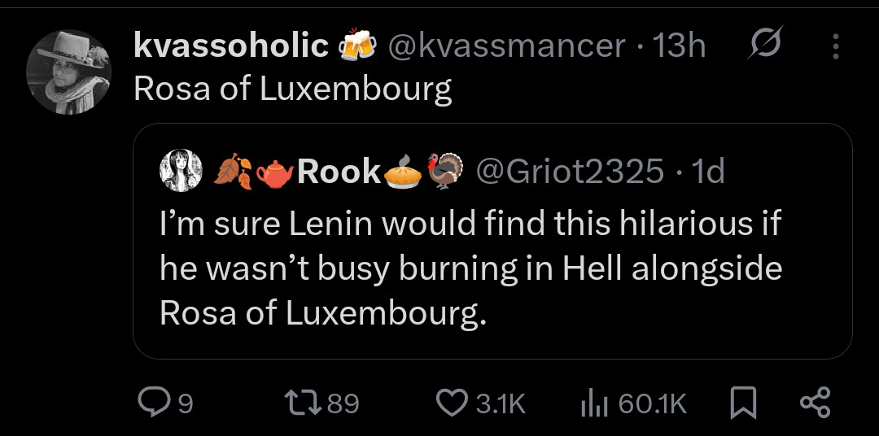Screen dimensions: 879x436
Task: Click the Rook display name
Action: [x=339, y=172]
